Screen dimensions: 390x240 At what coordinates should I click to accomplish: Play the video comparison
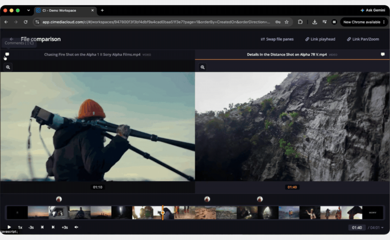[9, 227]
